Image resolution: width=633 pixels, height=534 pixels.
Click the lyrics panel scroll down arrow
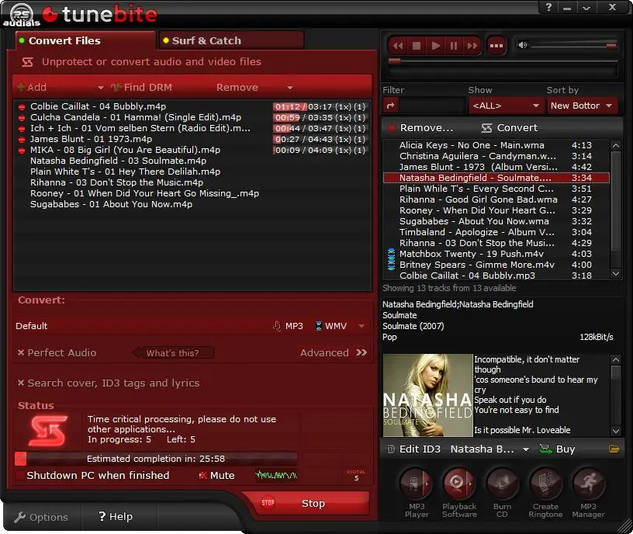(615, 431)
